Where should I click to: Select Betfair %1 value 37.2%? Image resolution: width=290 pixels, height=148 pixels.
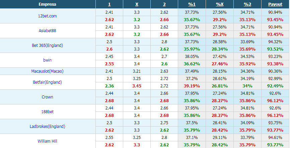[192, 79]
